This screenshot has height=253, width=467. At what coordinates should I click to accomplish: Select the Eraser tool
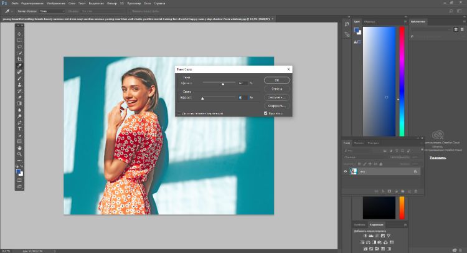19,97
